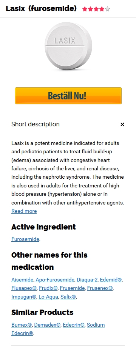Open the Read more link
Viewport: 136px width, 346px height.
pos(24,211)
